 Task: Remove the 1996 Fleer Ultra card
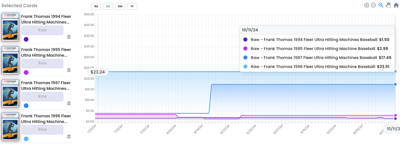click(69, 136)
